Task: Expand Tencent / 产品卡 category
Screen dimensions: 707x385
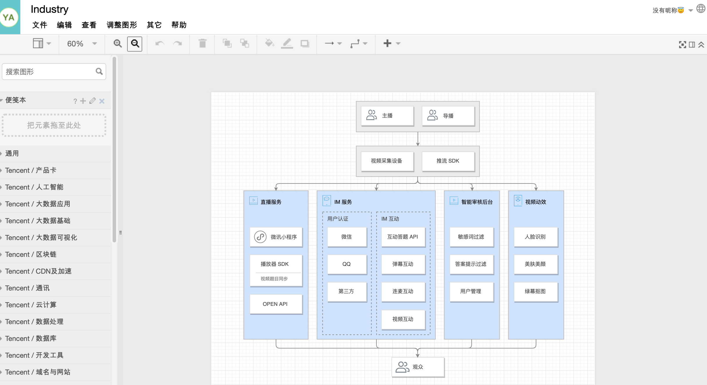Action: pyautogui.click(x=55, y=170)
